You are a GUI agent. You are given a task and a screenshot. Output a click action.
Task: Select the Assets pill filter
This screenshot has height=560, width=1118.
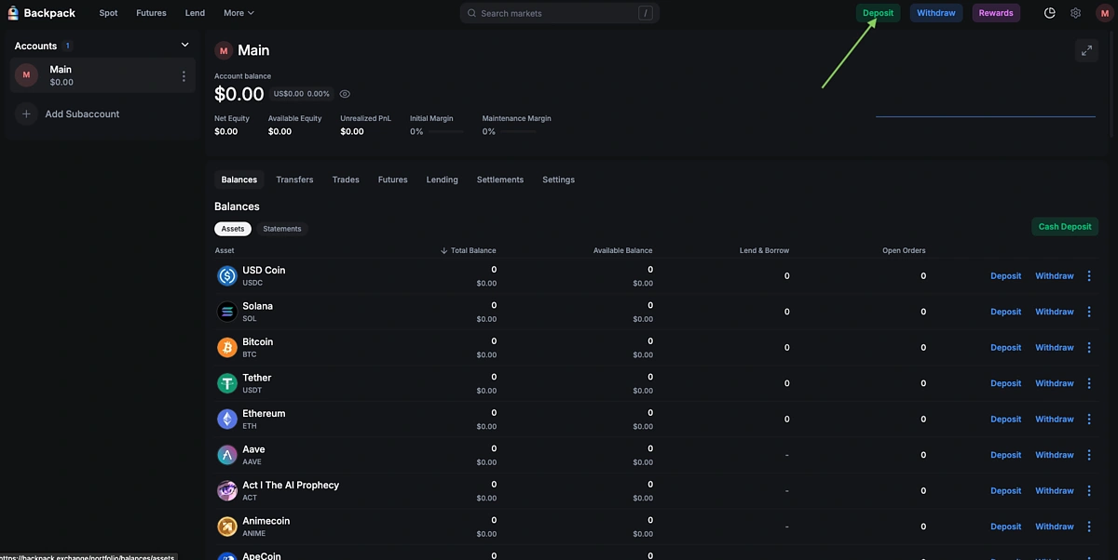(x=233, y=229)
